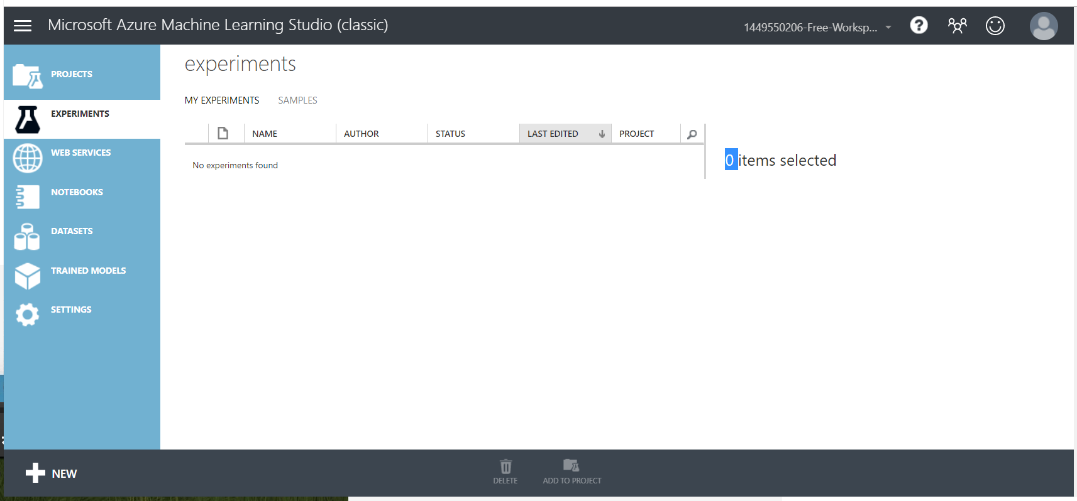Click the Add to Project icon
This screenshot has width=1077, height=501.
[x=571, y=465]
